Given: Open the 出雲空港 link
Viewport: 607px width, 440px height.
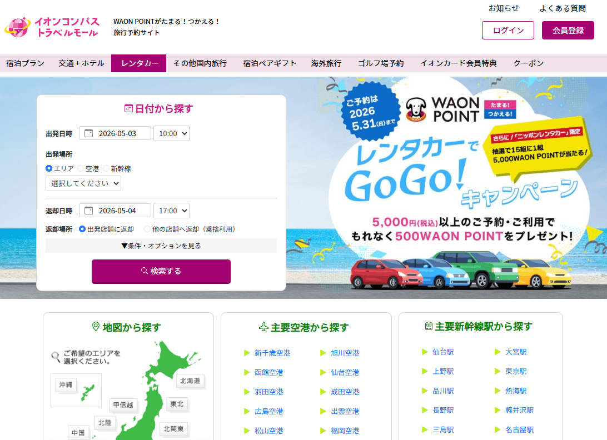Looking at the screenshot, I should click(x=345, y=411).
